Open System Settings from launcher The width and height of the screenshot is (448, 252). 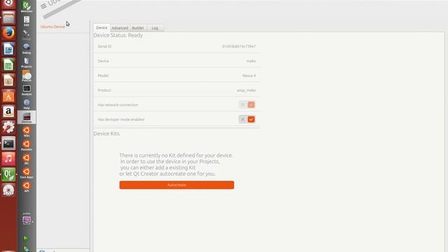8,127
